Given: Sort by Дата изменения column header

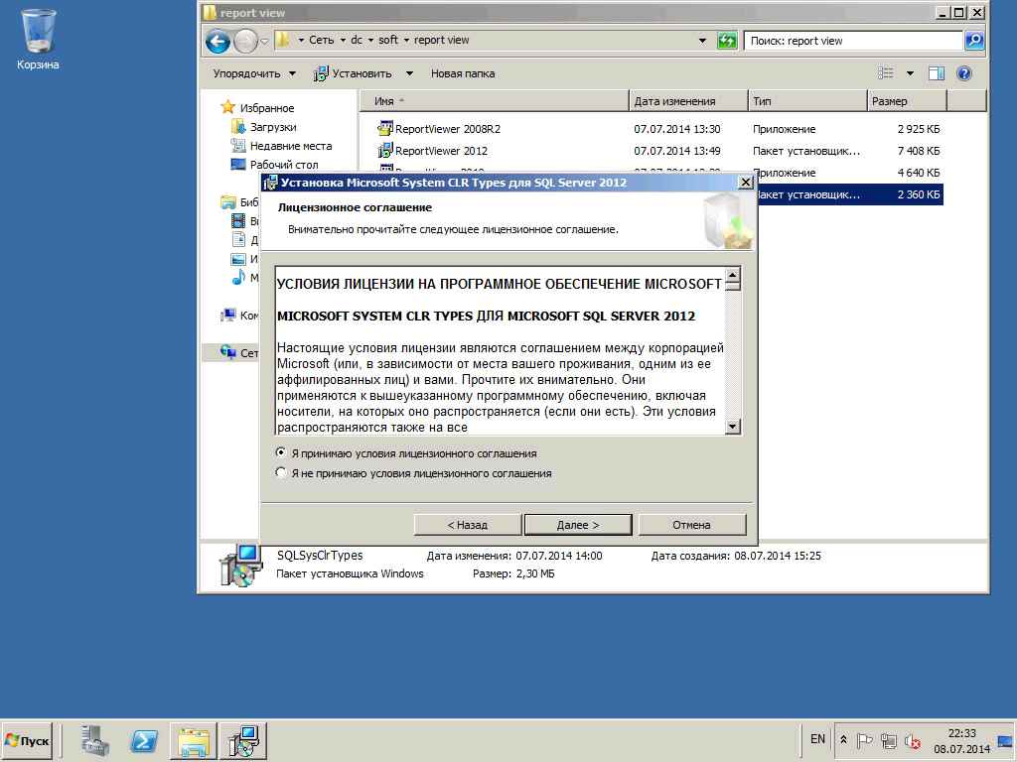Looking at the screenshot, I should (688, 101).
